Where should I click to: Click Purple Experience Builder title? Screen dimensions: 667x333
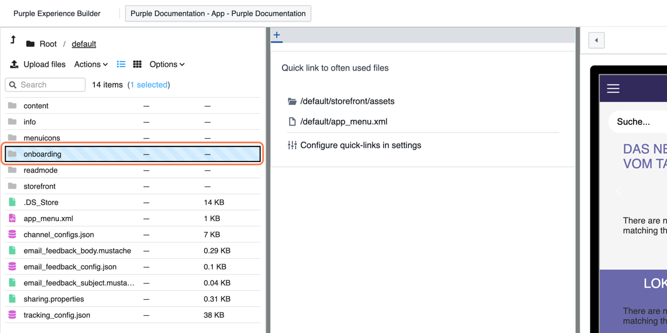(x=57, y=13)
